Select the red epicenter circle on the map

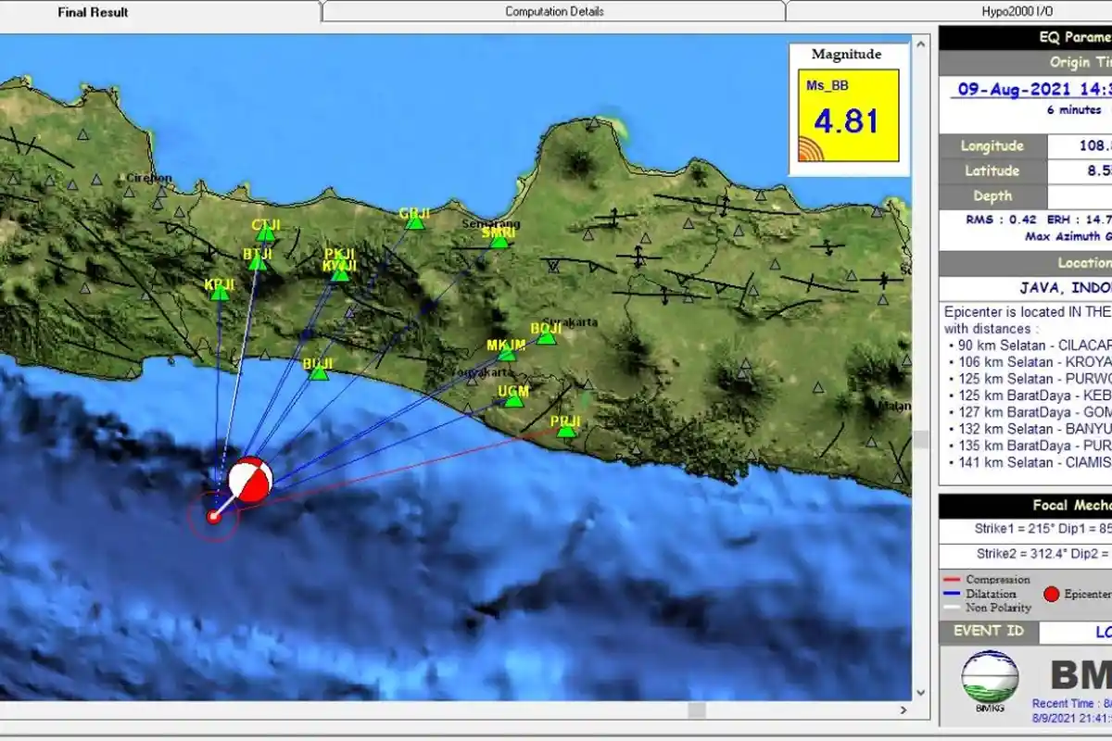coord(215,519)
